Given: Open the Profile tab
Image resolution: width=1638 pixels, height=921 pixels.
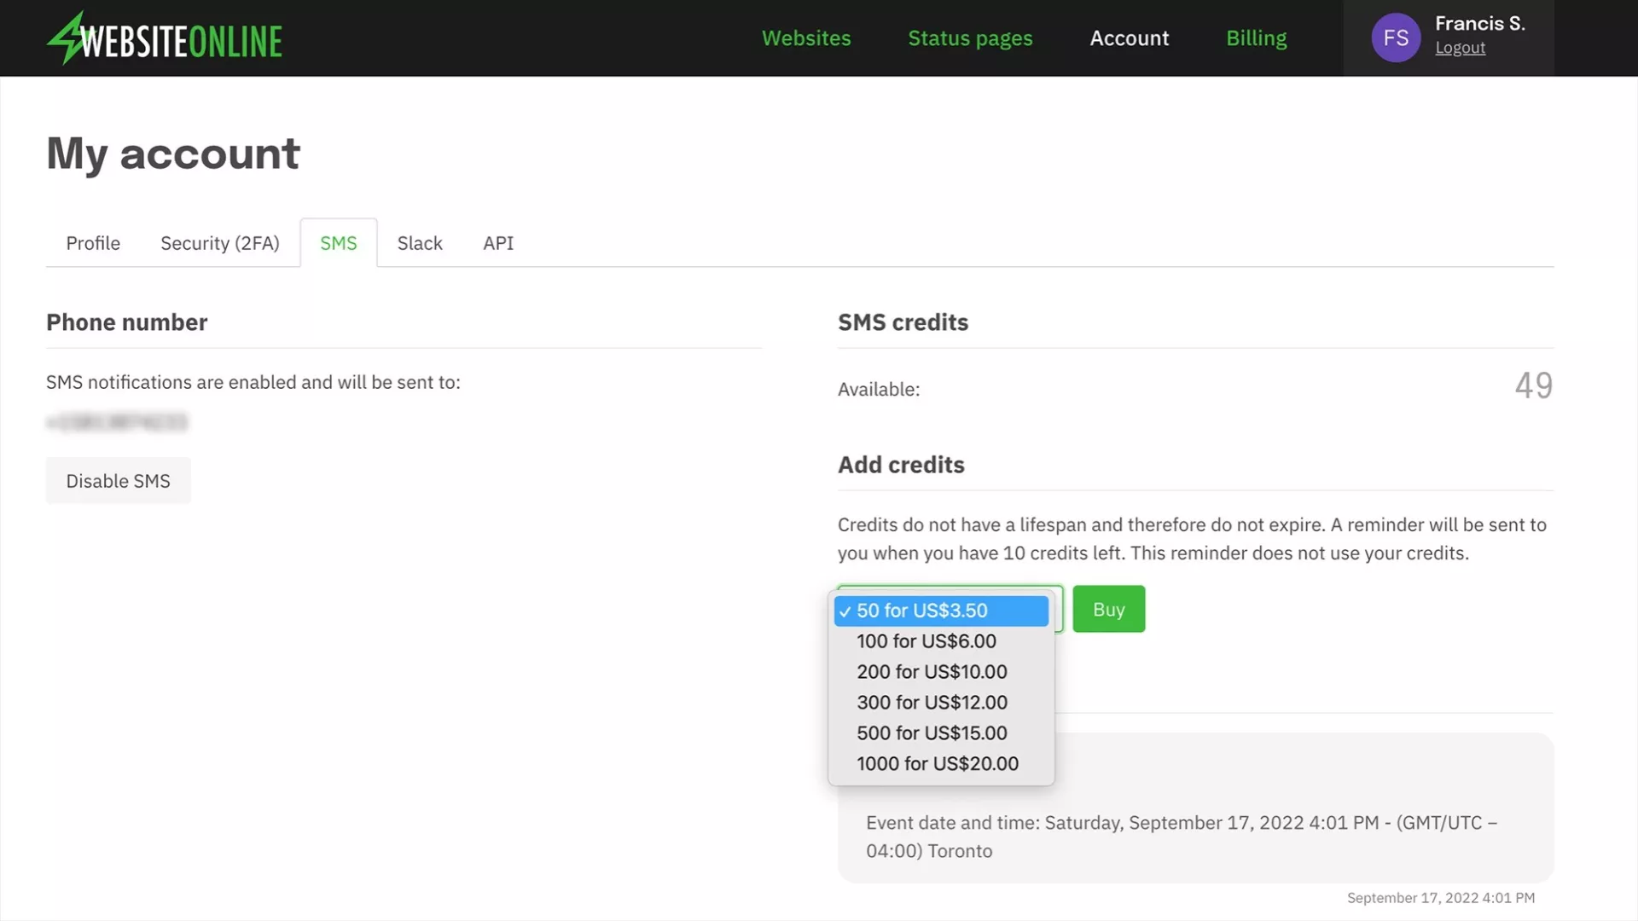Looking at the screenshot, I should click(93, 244).
